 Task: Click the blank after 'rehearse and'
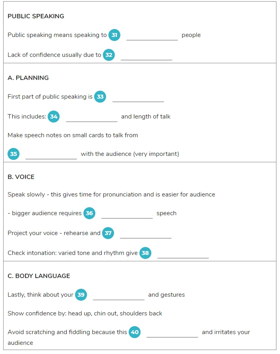coord(146,233)
